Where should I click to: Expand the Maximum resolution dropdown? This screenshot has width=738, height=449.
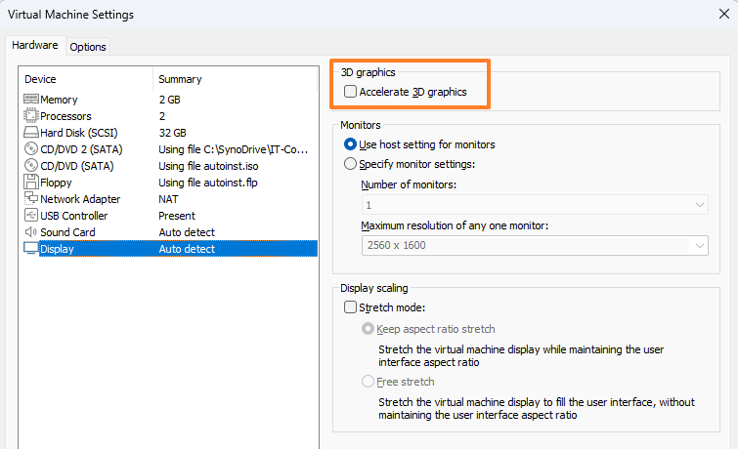pyautogui.click(x=534, y=245)
